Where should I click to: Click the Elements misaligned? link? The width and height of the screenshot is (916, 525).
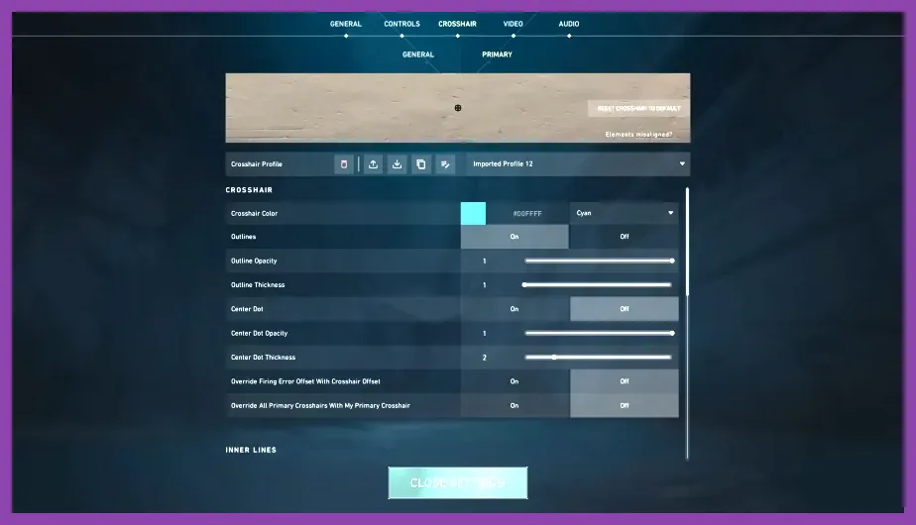tap(638, 135)
